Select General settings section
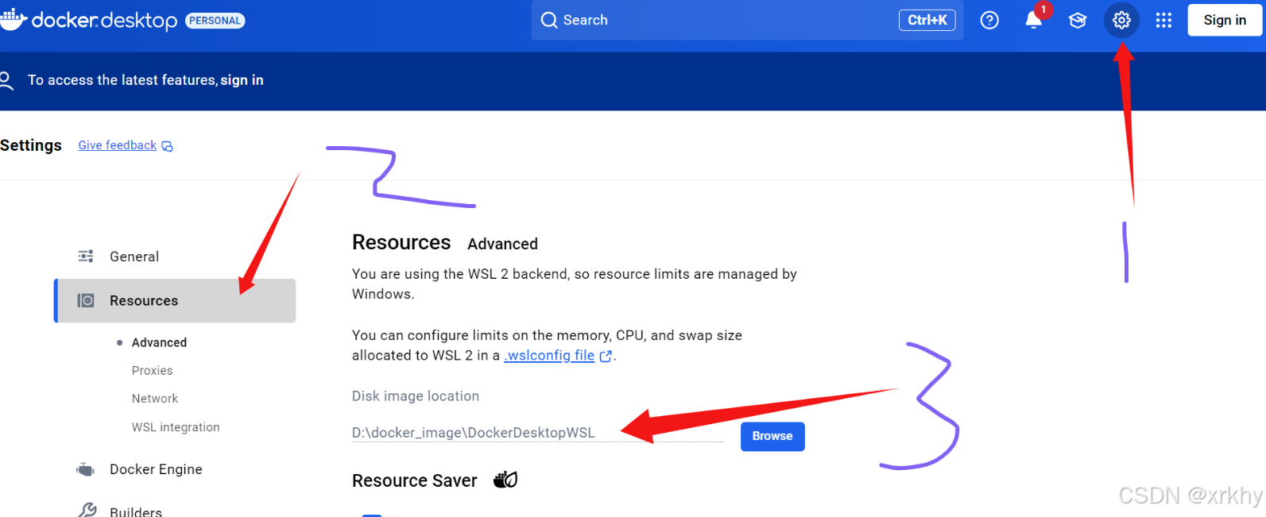Viewport: 1266px width, 517px height. point(175,257)
